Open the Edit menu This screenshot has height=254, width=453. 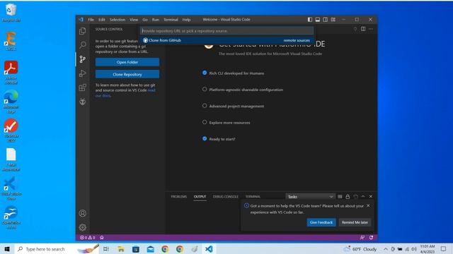(102, 20)
